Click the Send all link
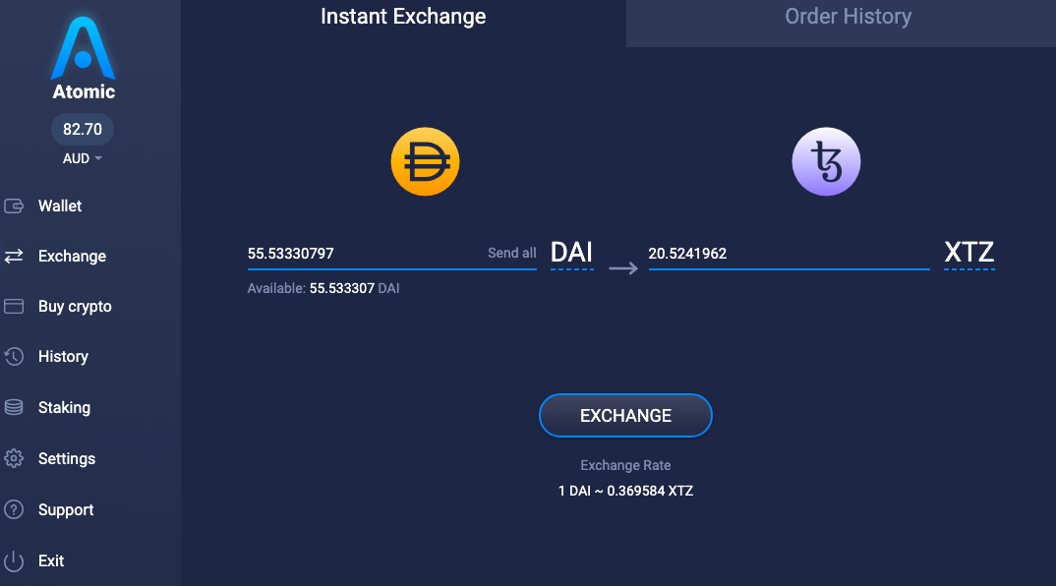This screenshot has width=1056, height=586. pyautogui.click(x=512, y=254)
